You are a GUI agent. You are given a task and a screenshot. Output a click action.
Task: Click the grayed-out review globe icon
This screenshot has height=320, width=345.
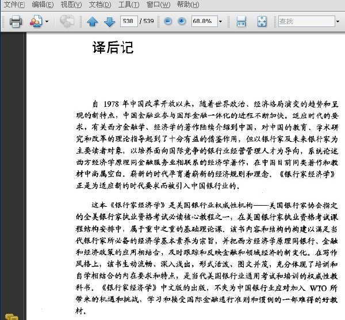click(x=67, y=21)
